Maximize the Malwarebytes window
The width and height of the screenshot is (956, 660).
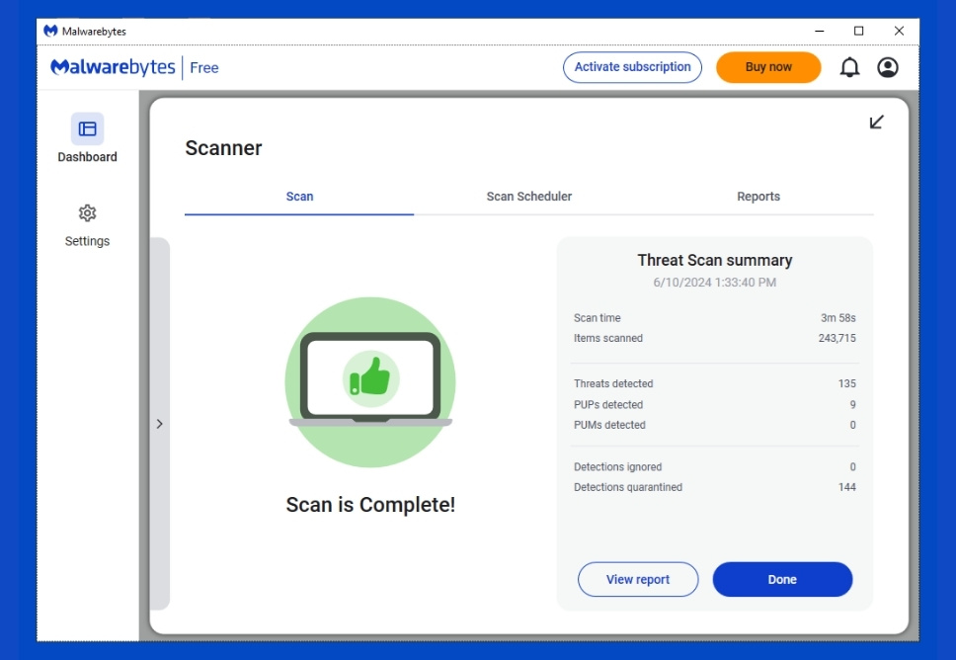(x=859, y=31)
